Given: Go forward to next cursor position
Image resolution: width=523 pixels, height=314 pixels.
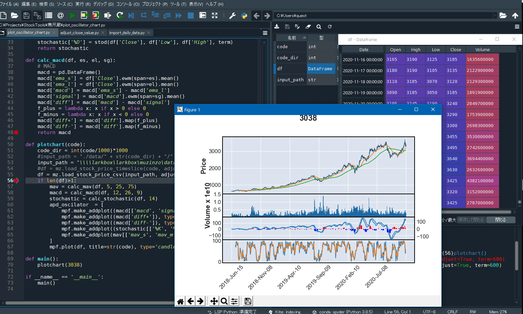Looking at the screenshot, I should (x=267, y=15).
